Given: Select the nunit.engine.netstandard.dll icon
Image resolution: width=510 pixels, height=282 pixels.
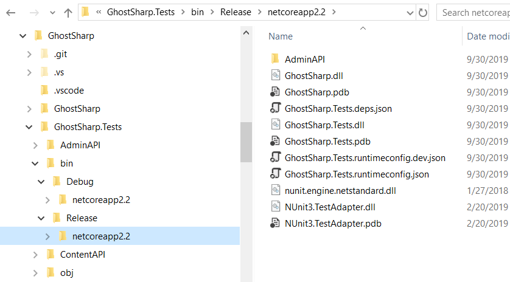Looking at the screenshot, I should coord(276,190).
